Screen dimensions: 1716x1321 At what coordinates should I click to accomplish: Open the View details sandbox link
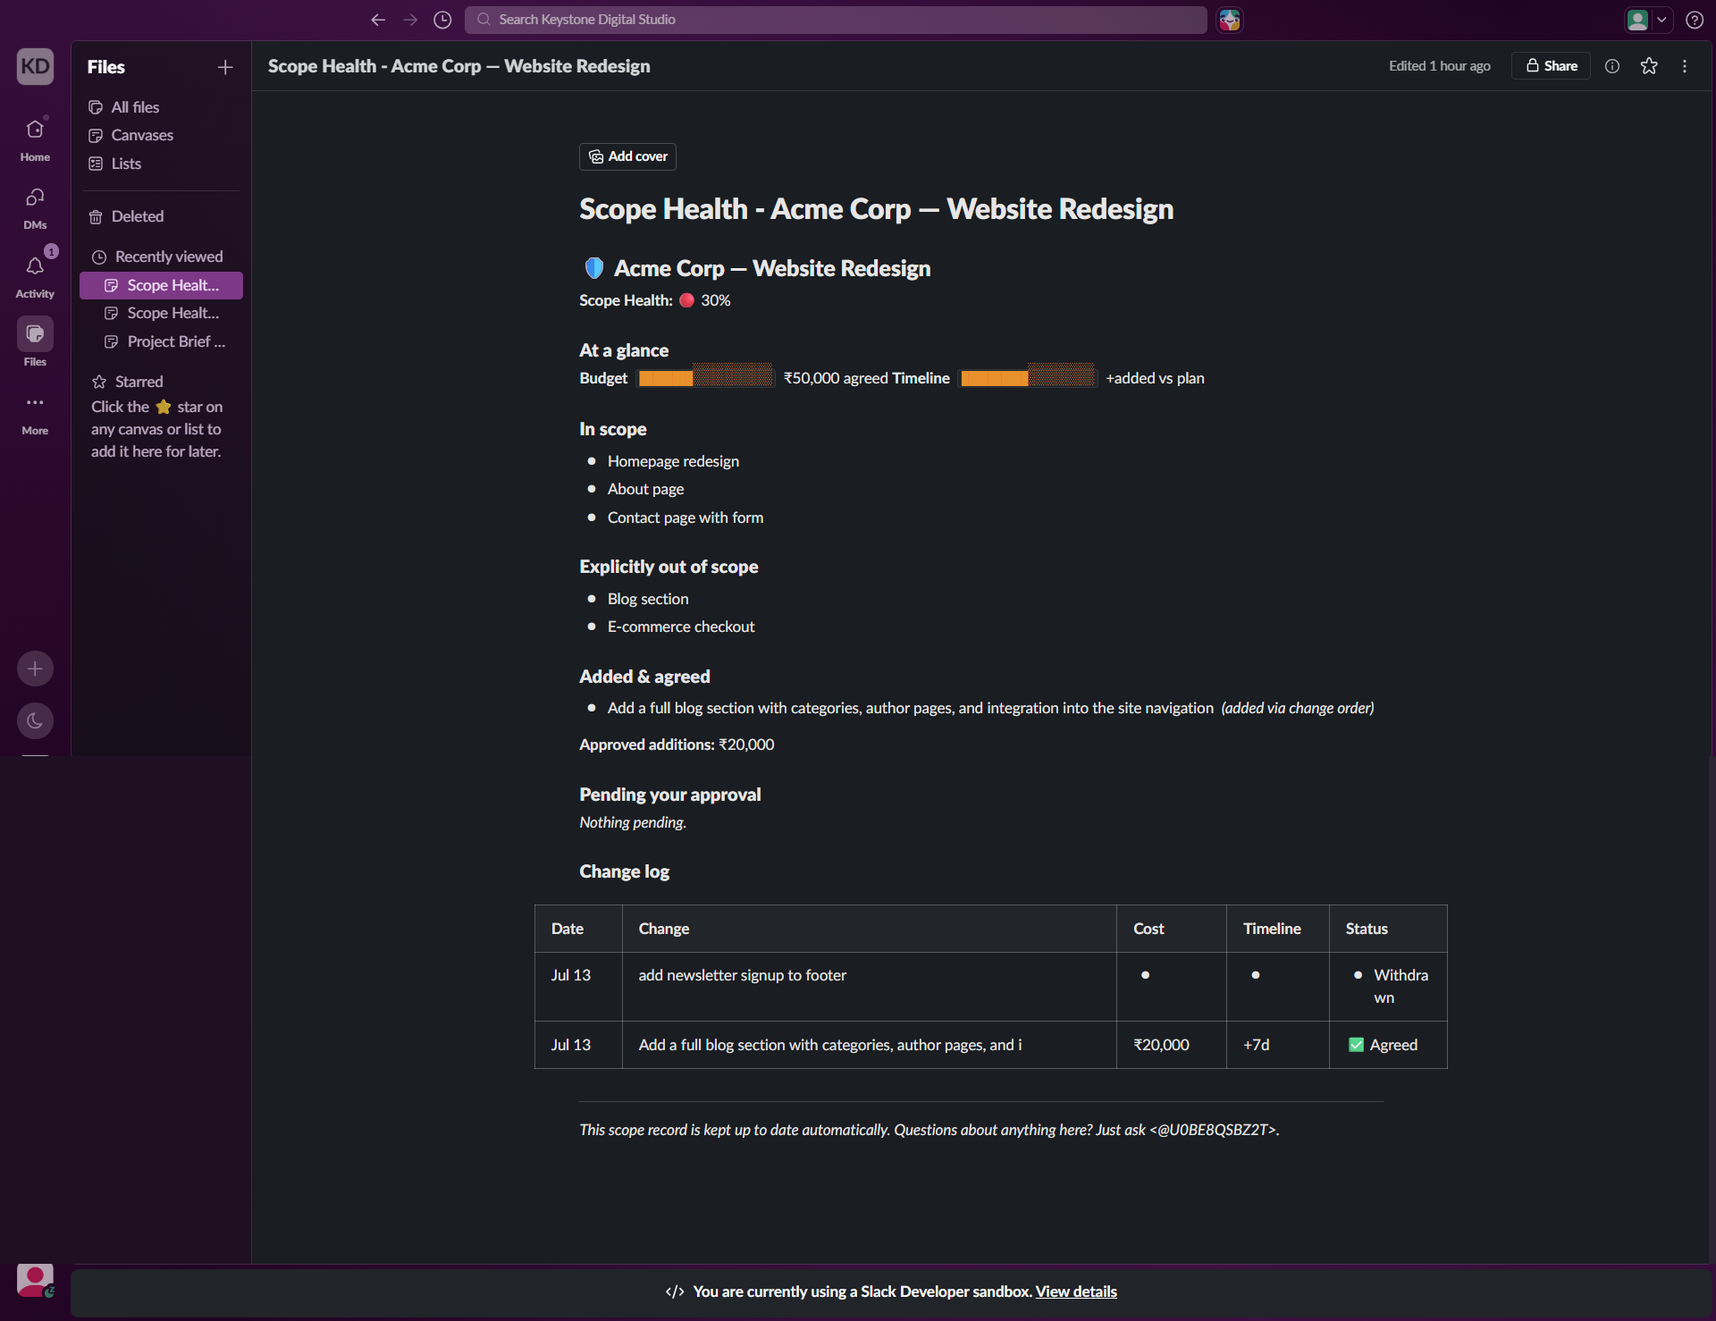(1076, 1292)
